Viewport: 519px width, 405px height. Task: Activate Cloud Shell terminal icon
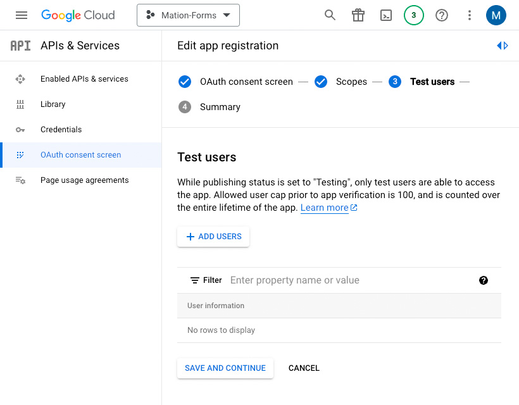coord(386,15)
